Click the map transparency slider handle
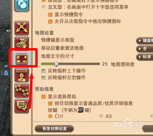This screenshot has width=153, height=136. click(x=56, y=64)
